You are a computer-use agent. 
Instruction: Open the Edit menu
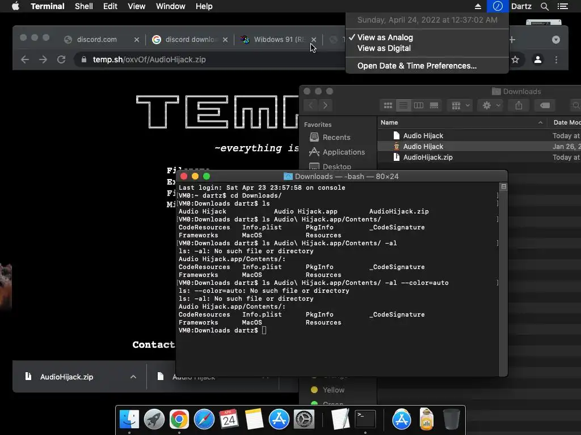110,6
